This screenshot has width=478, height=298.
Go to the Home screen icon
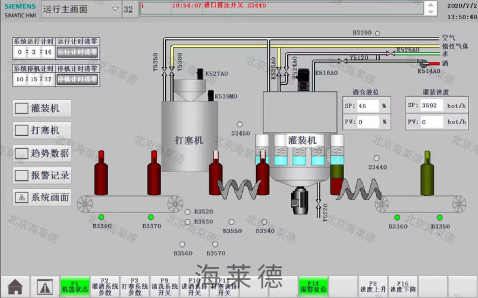pyautogui.click(x=15, y=286)
